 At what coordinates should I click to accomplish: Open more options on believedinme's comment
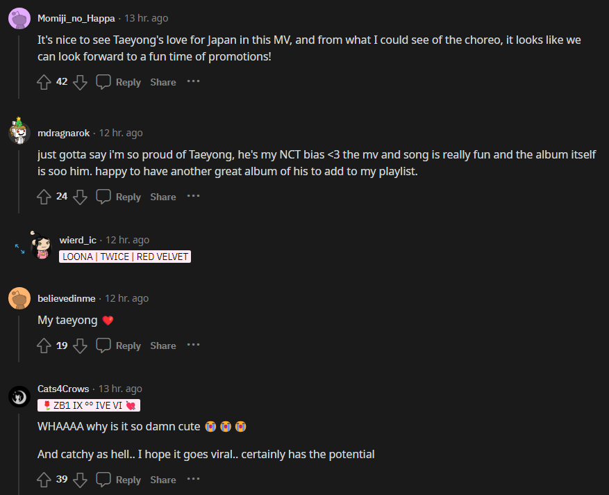click(193, 345)
